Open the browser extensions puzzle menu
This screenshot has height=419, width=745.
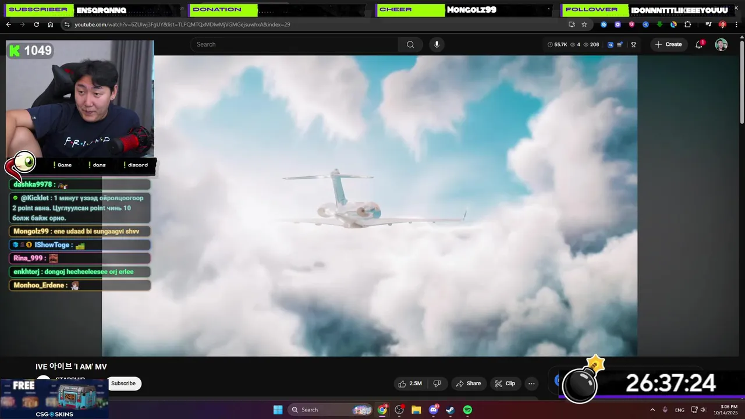(x=687, y=24)
